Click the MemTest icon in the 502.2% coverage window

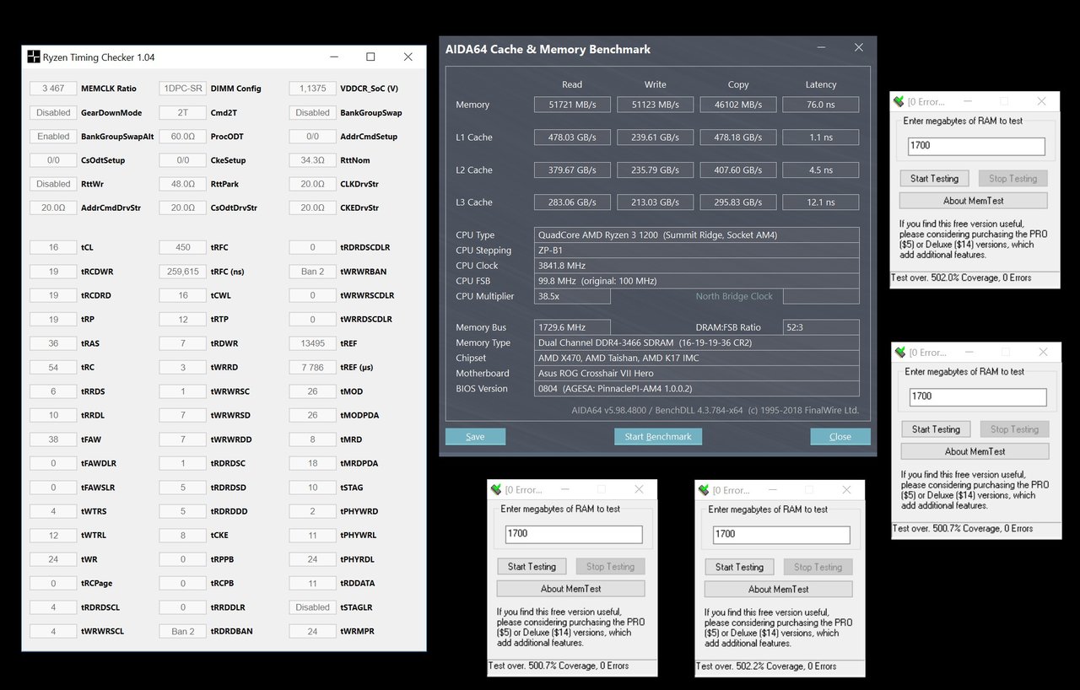point(705,490)
